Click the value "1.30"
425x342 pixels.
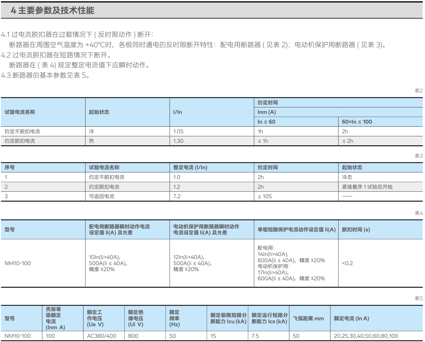178,141
